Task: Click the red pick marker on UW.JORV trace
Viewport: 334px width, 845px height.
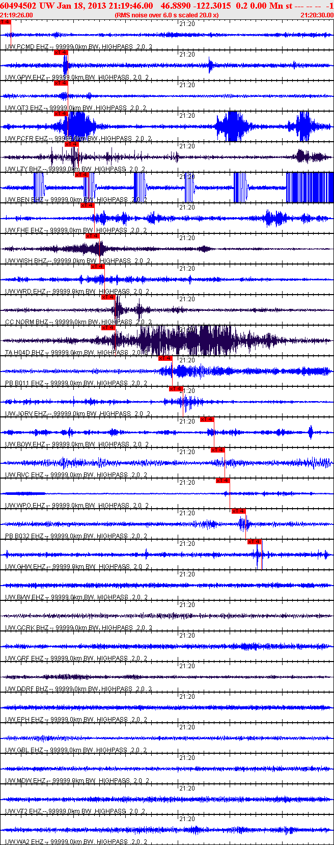Action: click(x=176, y=389)
